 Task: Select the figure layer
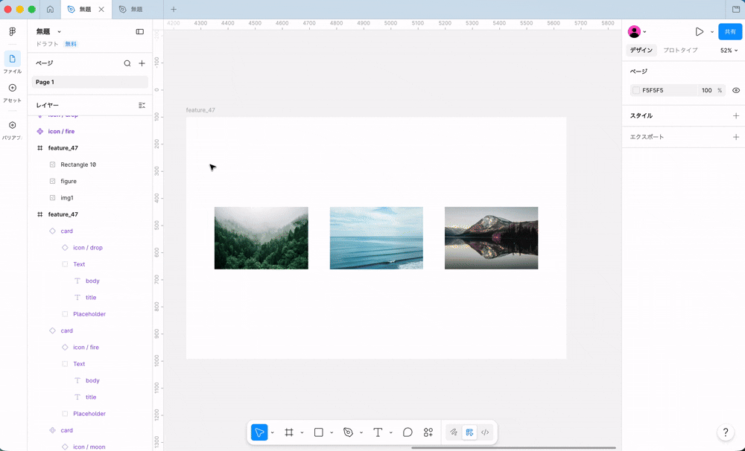[69, 182]
